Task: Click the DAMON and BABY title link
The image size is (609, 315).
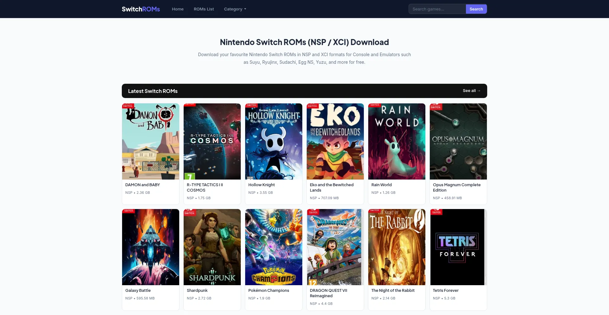Action: click(142, 185)
